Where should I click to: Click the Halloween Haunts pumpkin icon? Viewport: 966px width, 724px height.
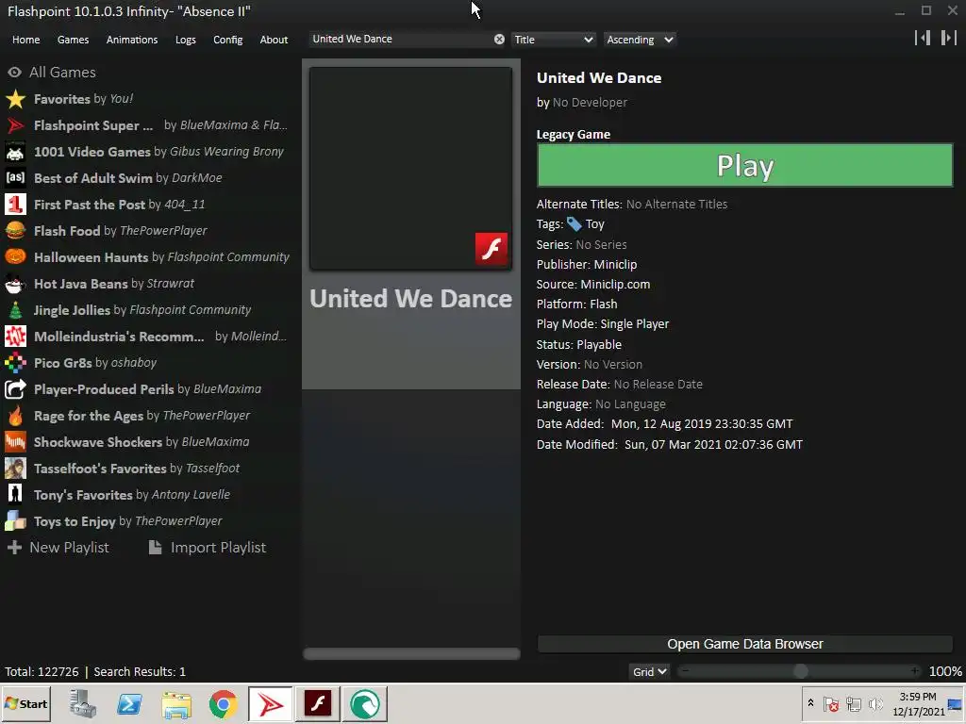[15, 256]
